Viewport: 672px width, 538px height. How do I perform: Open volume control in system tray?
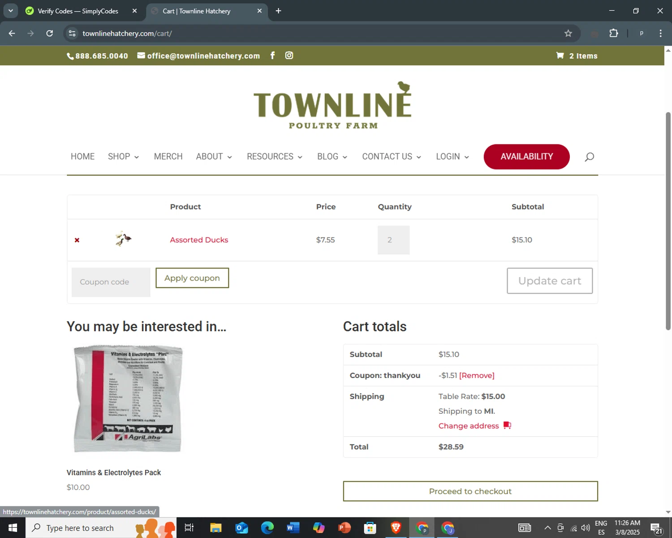(586, 528)
